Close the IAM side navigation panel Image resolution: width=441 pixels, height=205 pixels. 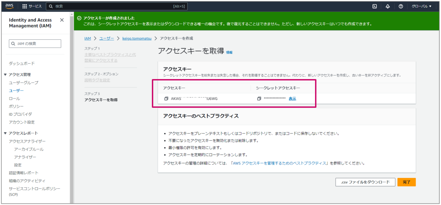click(62, 20)
